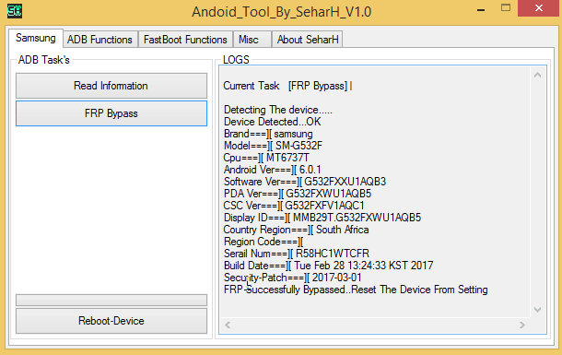Click the Software Ver G532FXXU1AQB3 log line
The width and height of the screenshot is (562, 355).
pyautogui.click(x=305, y=182)
